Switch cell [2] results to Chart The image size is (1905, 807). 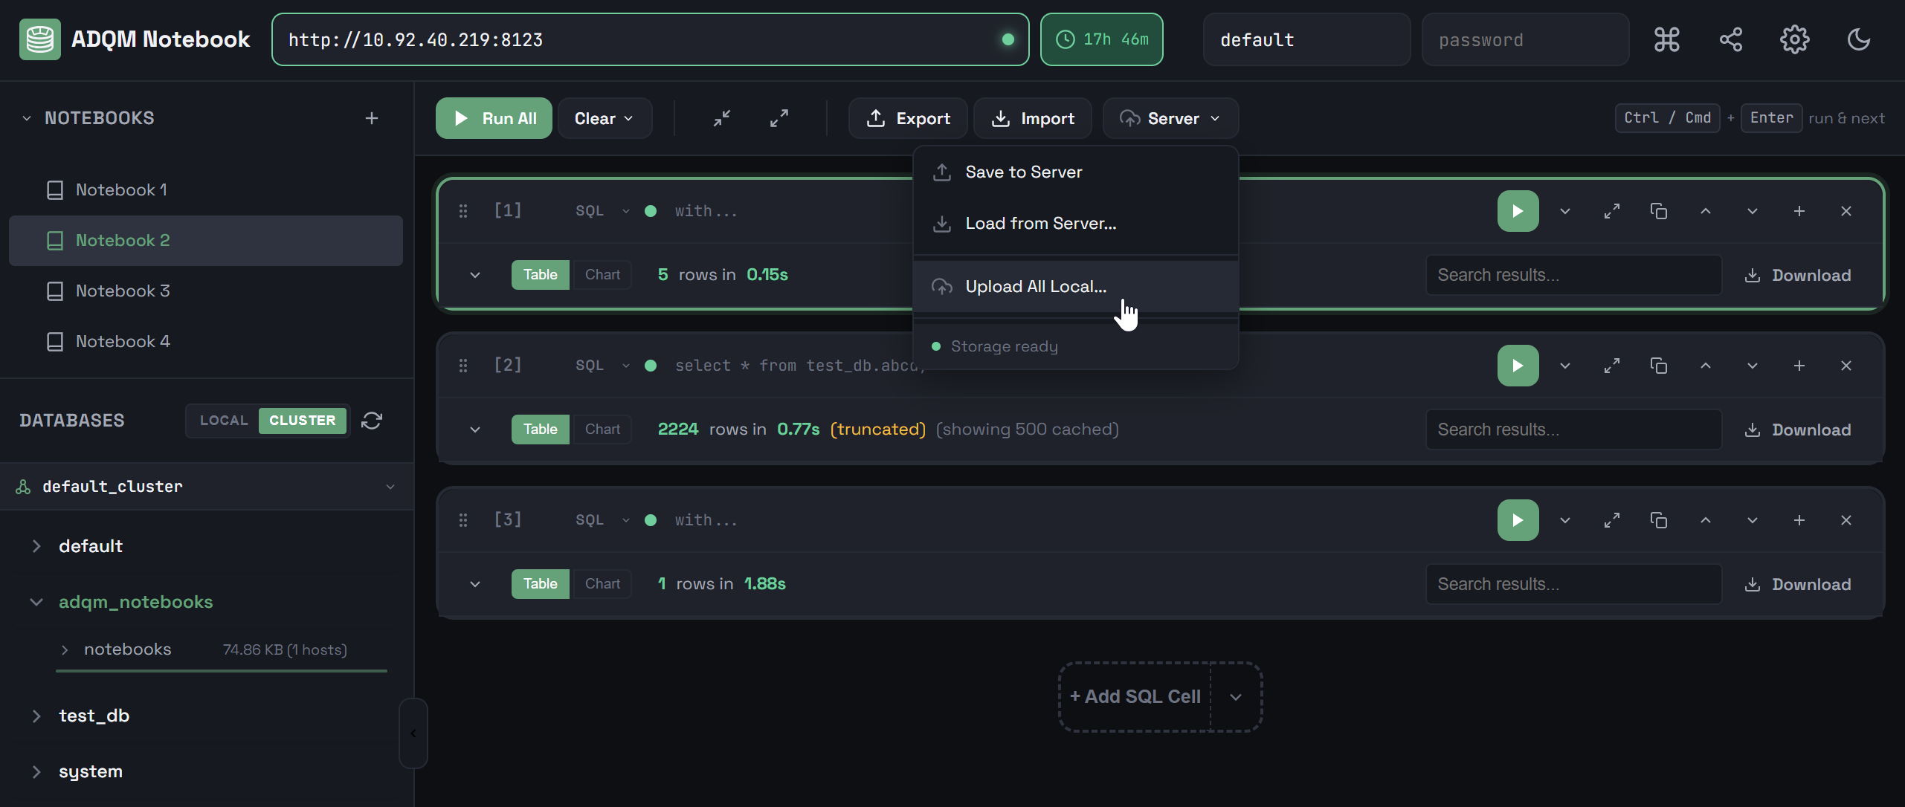pyautogui.click(x=602, y=430)
